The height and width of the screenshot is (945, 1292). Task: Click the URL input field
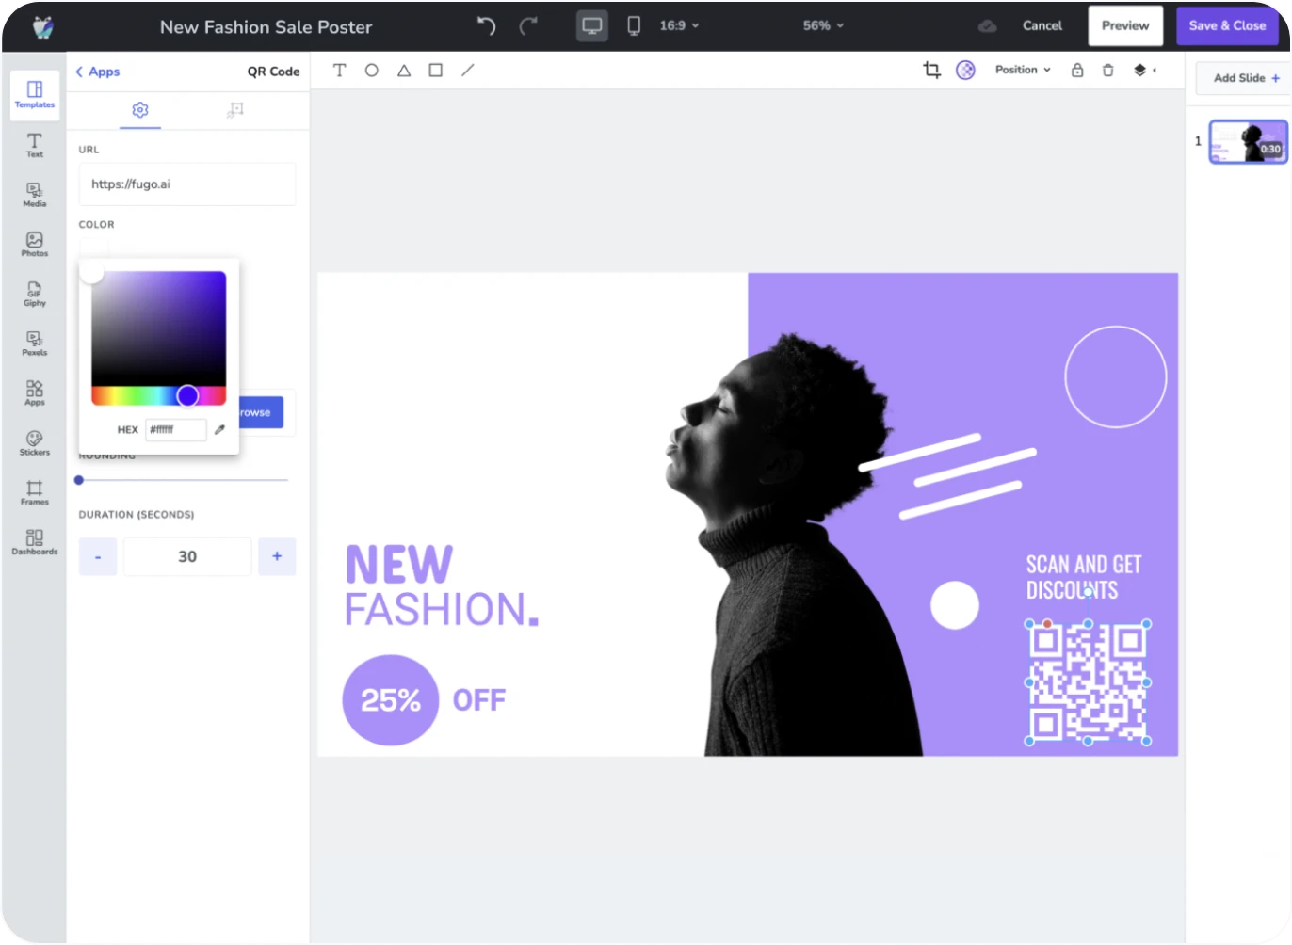tap(187, 184)
